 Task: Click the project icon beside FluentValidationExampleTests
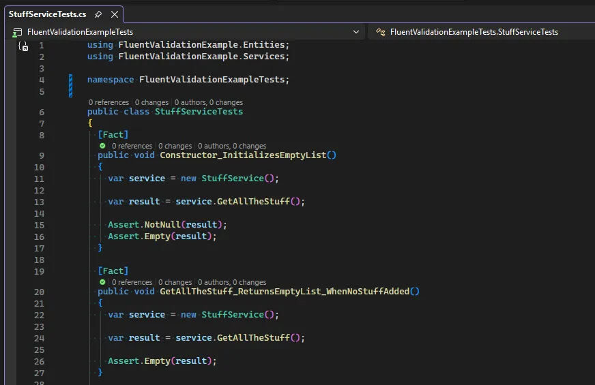(x=17, y=33)
